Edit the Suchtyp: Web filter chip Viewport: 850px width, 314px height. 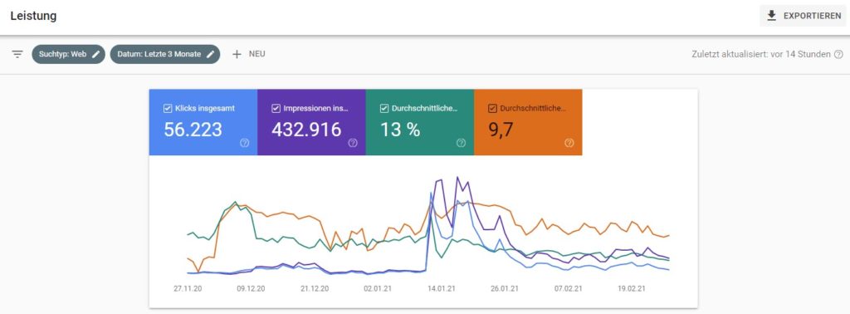click(68, 54)
